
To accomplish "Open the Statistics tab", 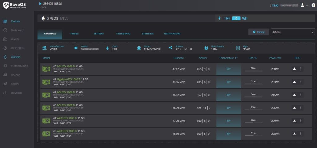I will click(x=148, y=34).
